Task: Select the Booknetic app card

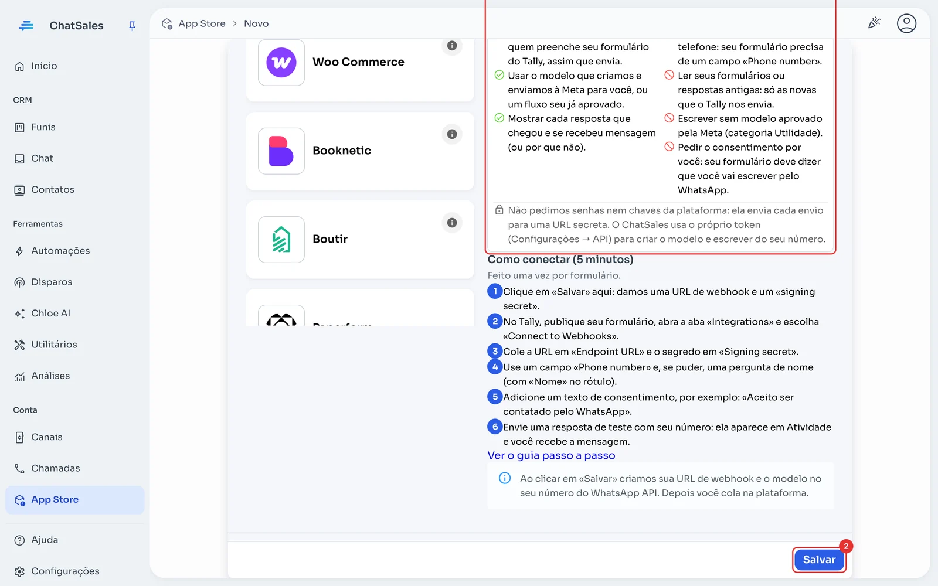Action: pyautogui.click(x=360, y=151)
